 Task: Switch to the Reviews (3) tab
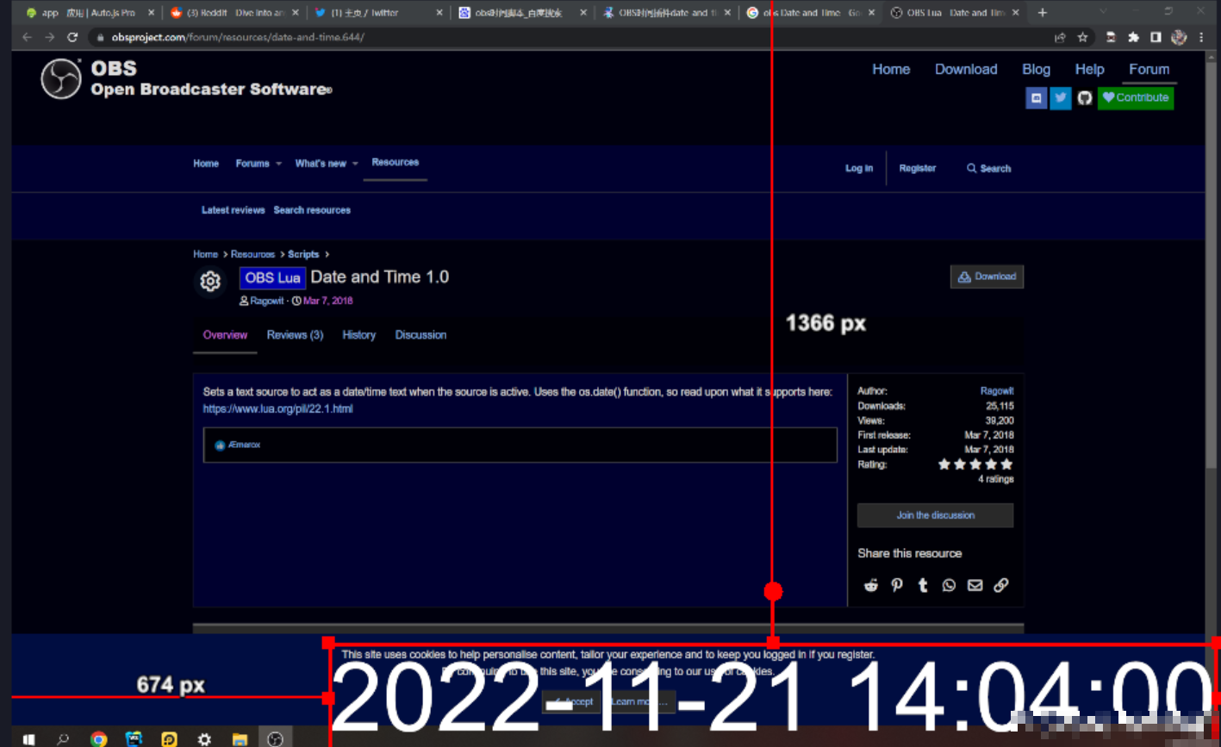pyautogui.click(x=295, y=335)
